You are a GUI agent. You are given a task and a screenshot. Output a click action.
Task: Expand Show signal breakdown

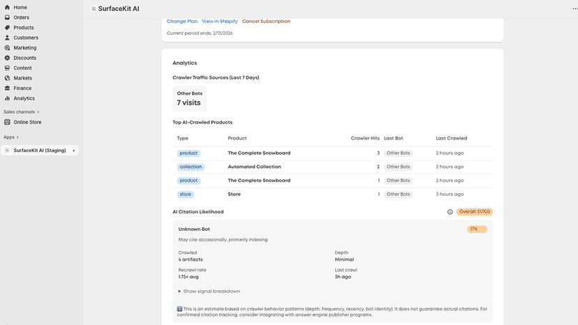coord(209,291)
